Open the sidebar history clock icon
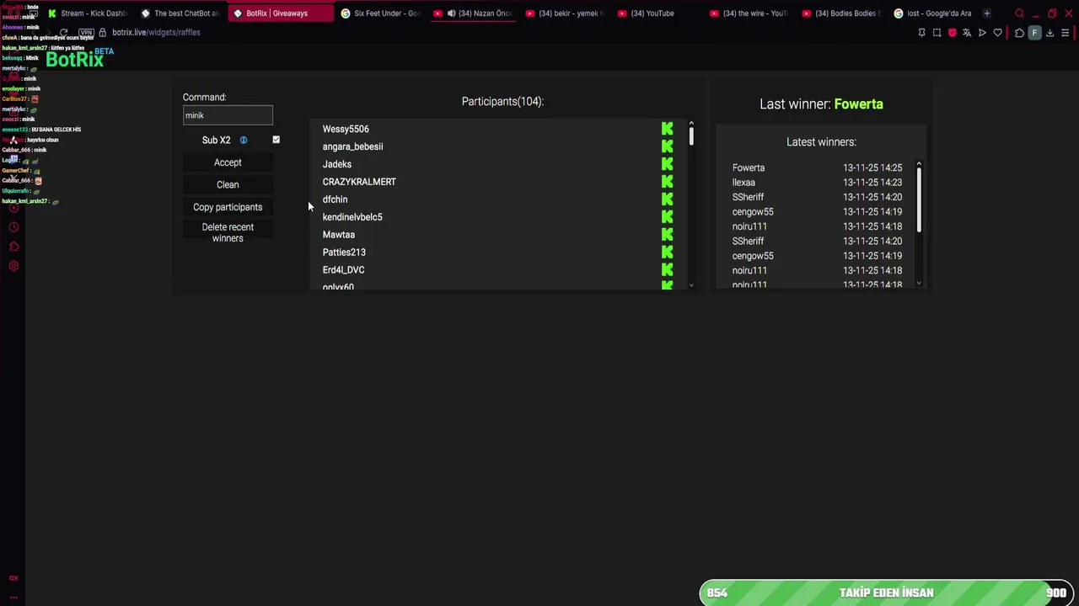Image resolution: width=1079 pixels, height=606 pixels. click(x=13, y=227)
